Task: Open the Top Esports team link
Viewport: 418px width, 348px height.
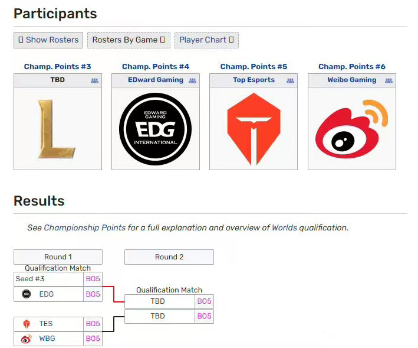Action: click(x=254, y=80)
